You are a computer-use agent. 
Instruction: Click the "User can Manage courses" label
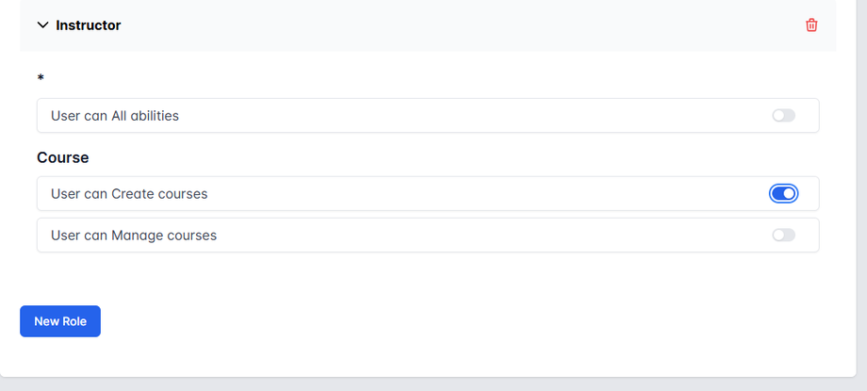pyautogui.click(x=134, y=235)
